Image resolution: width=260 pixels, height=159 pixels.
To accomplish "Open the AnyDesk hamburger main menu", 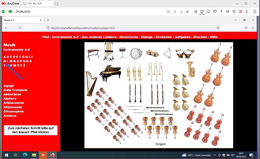I will [x=255, y=12].
